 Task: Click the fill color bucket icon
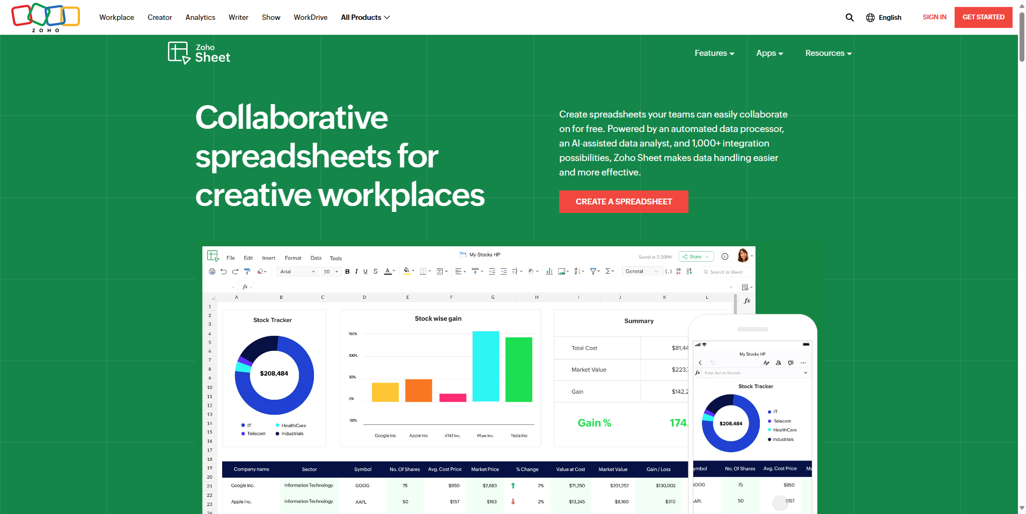[x=407, y=271]
